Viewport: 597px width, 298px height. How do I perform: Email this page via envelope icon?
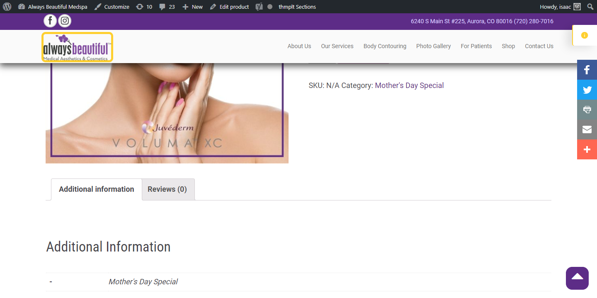(587, 129)
